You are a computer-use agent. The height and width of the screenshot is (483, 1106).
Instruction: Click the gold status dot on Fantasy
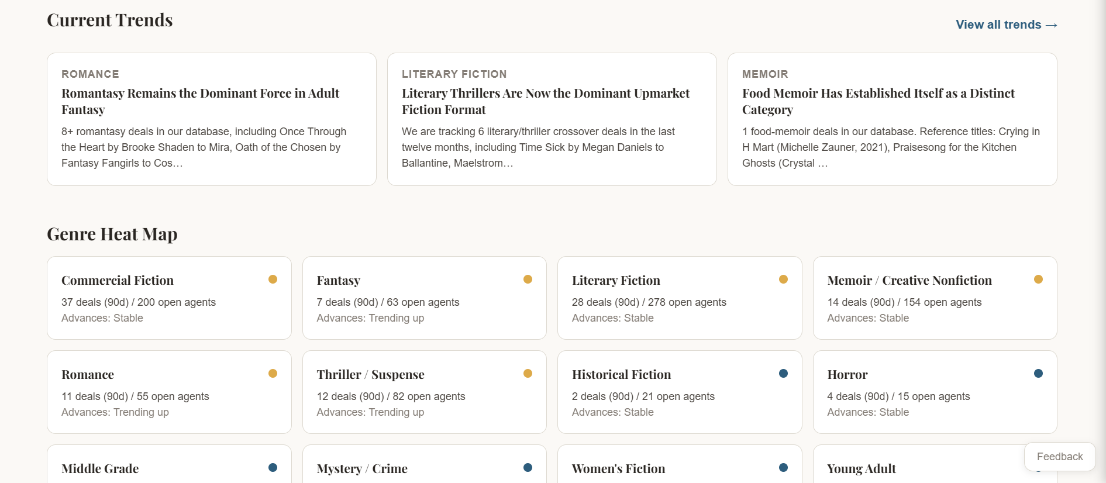tap(528, 280)
